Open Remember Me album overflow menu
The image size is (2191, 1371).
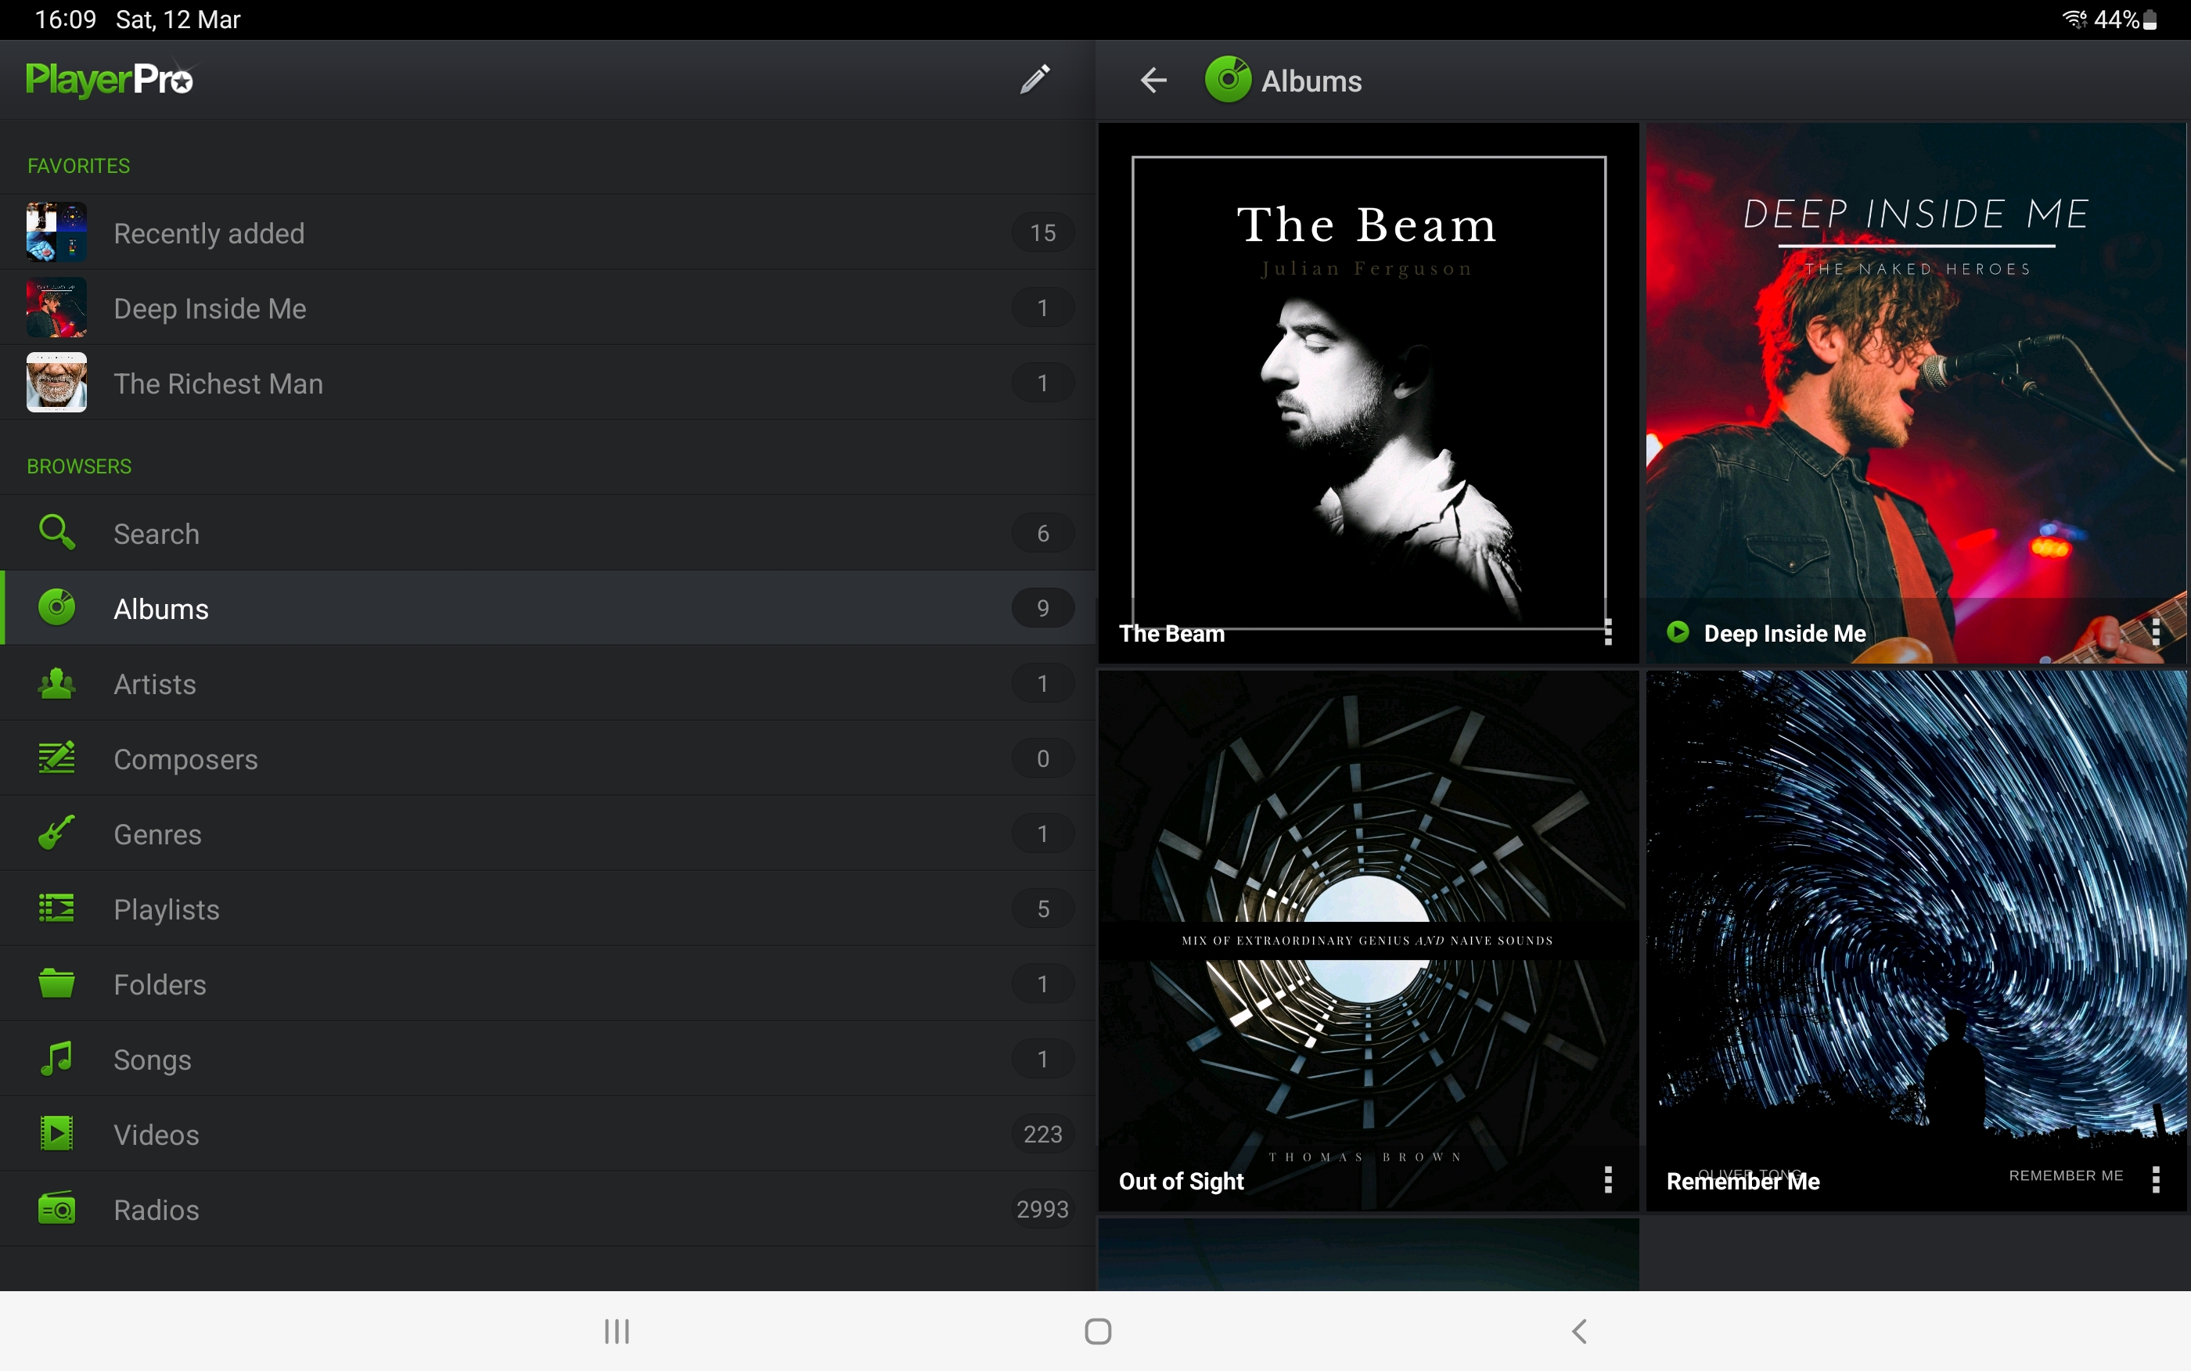(x=2156, y=1180)
